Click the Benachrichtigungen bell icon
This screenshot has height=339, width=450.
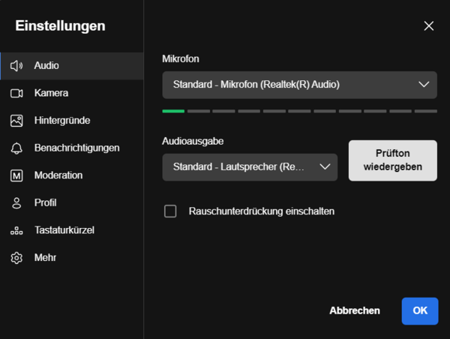click(x=16, y=148)
